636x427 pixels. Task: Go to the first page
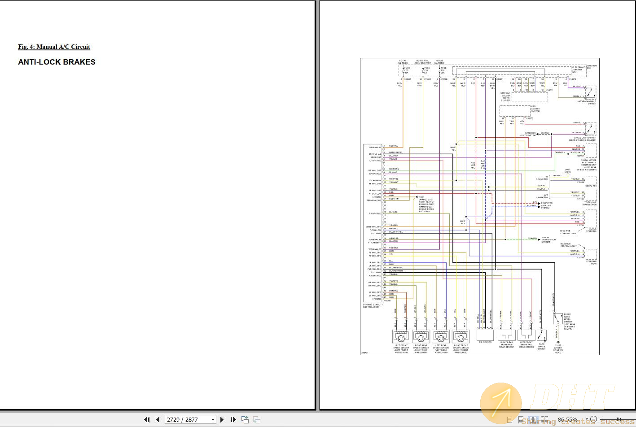147,420
